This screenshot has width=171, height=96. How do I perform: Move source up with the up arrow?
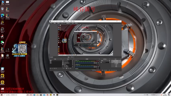(x=69, y=68)
